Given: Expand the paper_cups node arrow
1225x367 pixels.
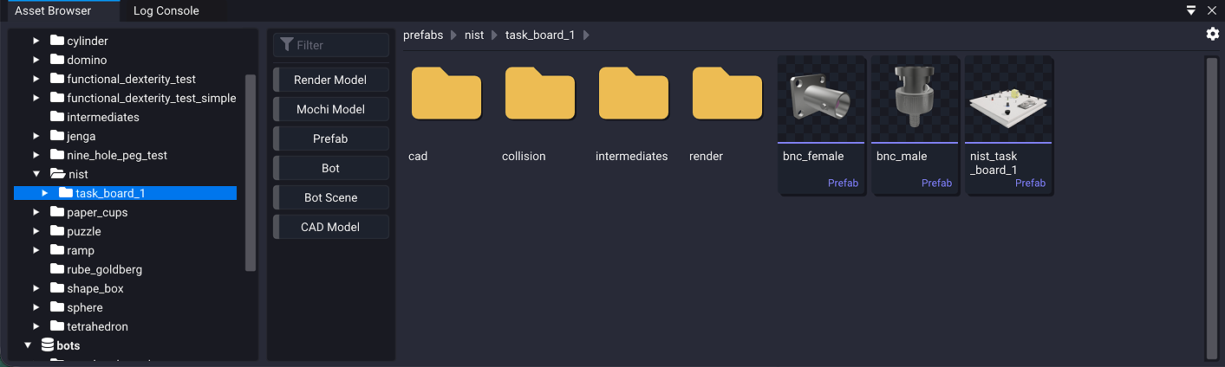Looking at the screenshot, I should pos(36,212).
